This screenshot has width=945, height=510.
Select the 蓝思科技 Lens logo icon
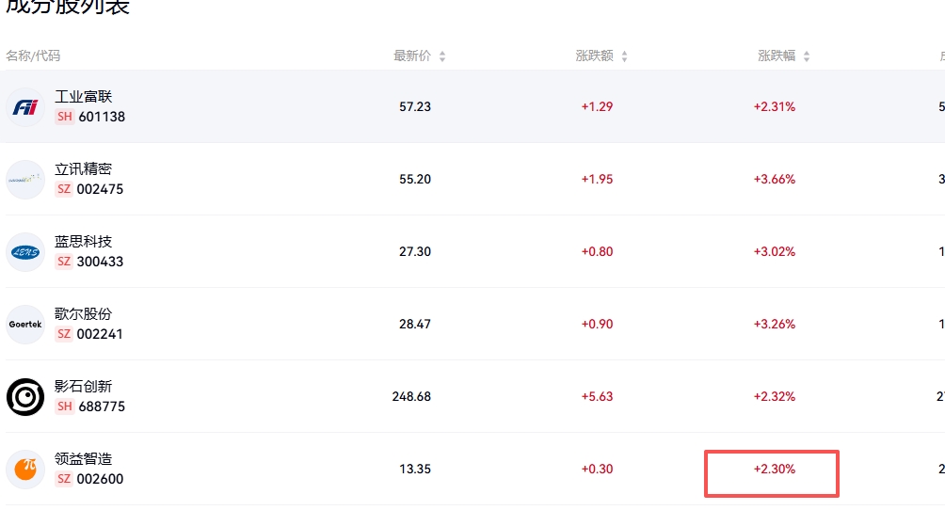point(25,252)
